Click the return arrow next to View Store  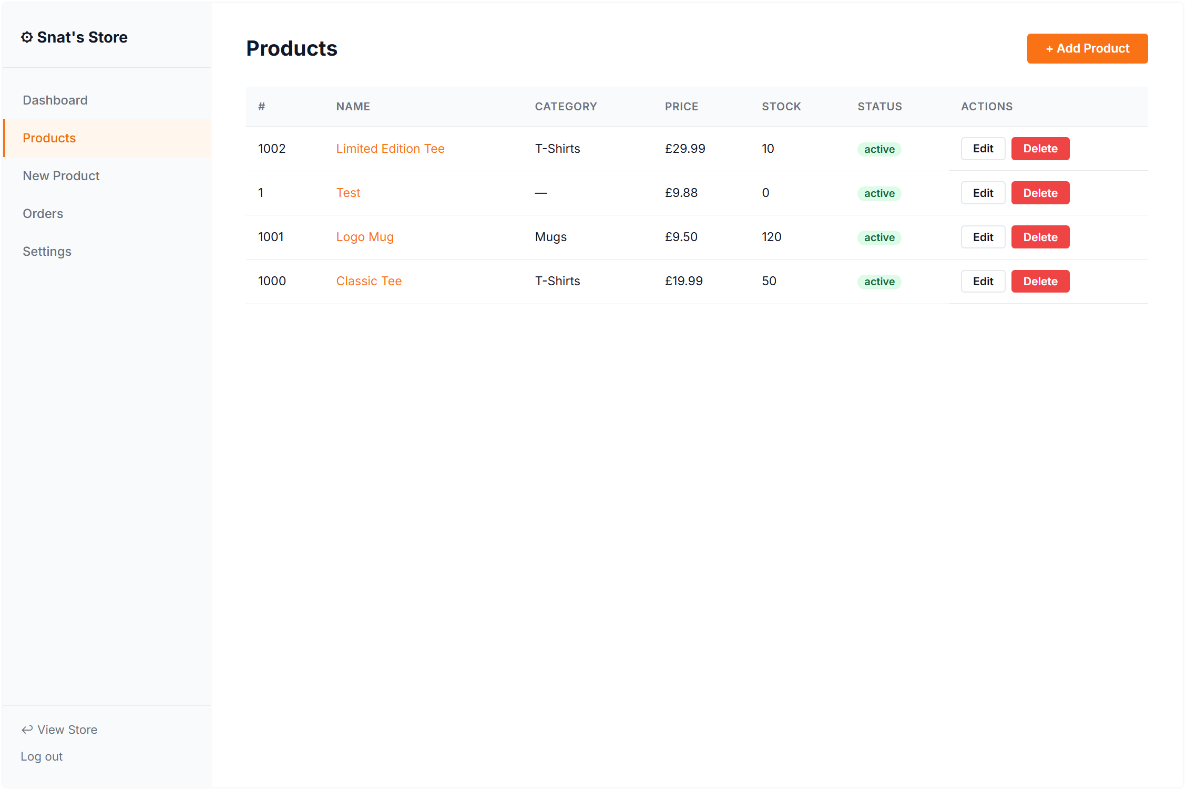[28, 729]
